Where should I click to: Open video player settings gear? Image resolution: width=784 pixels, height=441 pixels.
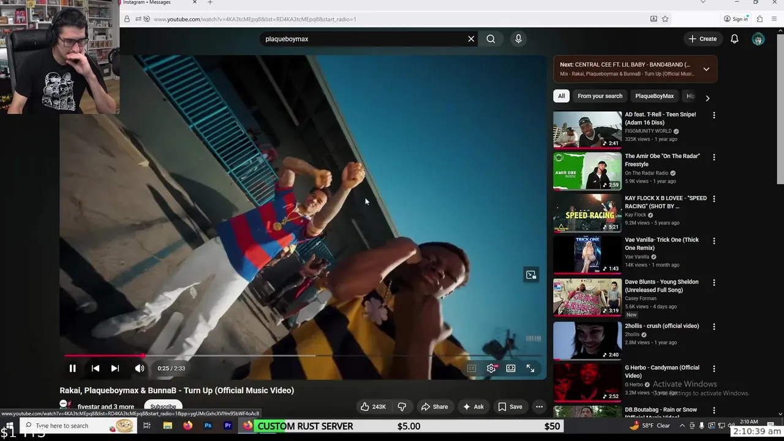[x=491, y=368]
